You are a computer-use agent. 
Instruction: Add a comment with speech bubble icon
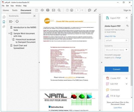[x=89, y=10]
